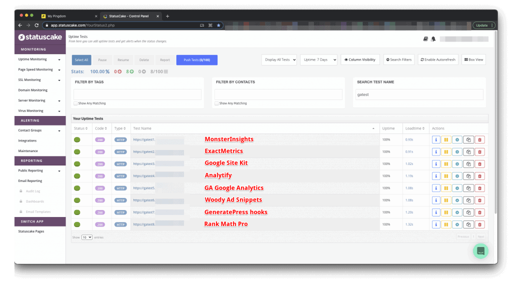
Task: Open info for the gatest2 test
Action: 436,152
